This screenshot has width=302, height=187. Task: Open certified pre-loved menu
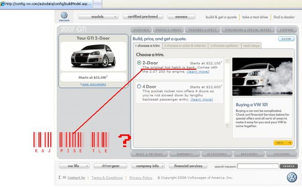(x=143, y=17)
